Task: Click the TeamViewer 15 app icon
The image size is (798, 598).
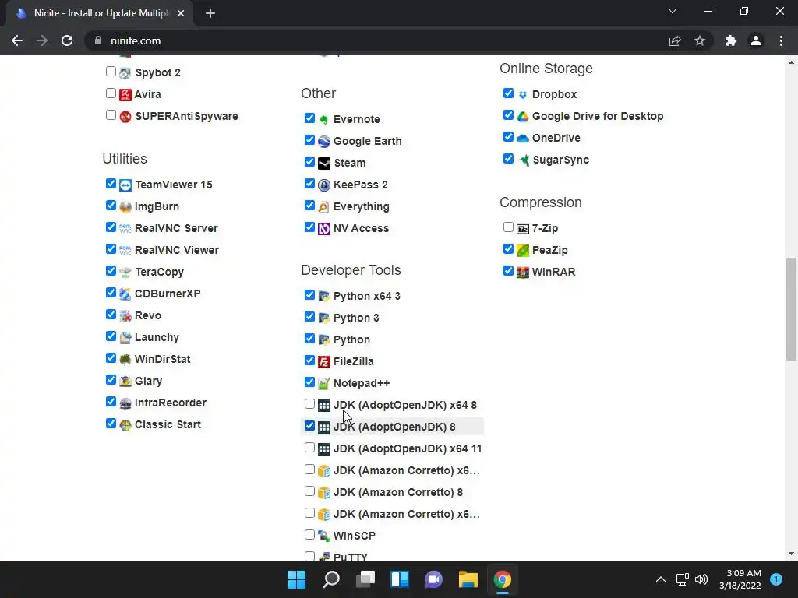Action: pyautogui.click(x=125, y=185)
